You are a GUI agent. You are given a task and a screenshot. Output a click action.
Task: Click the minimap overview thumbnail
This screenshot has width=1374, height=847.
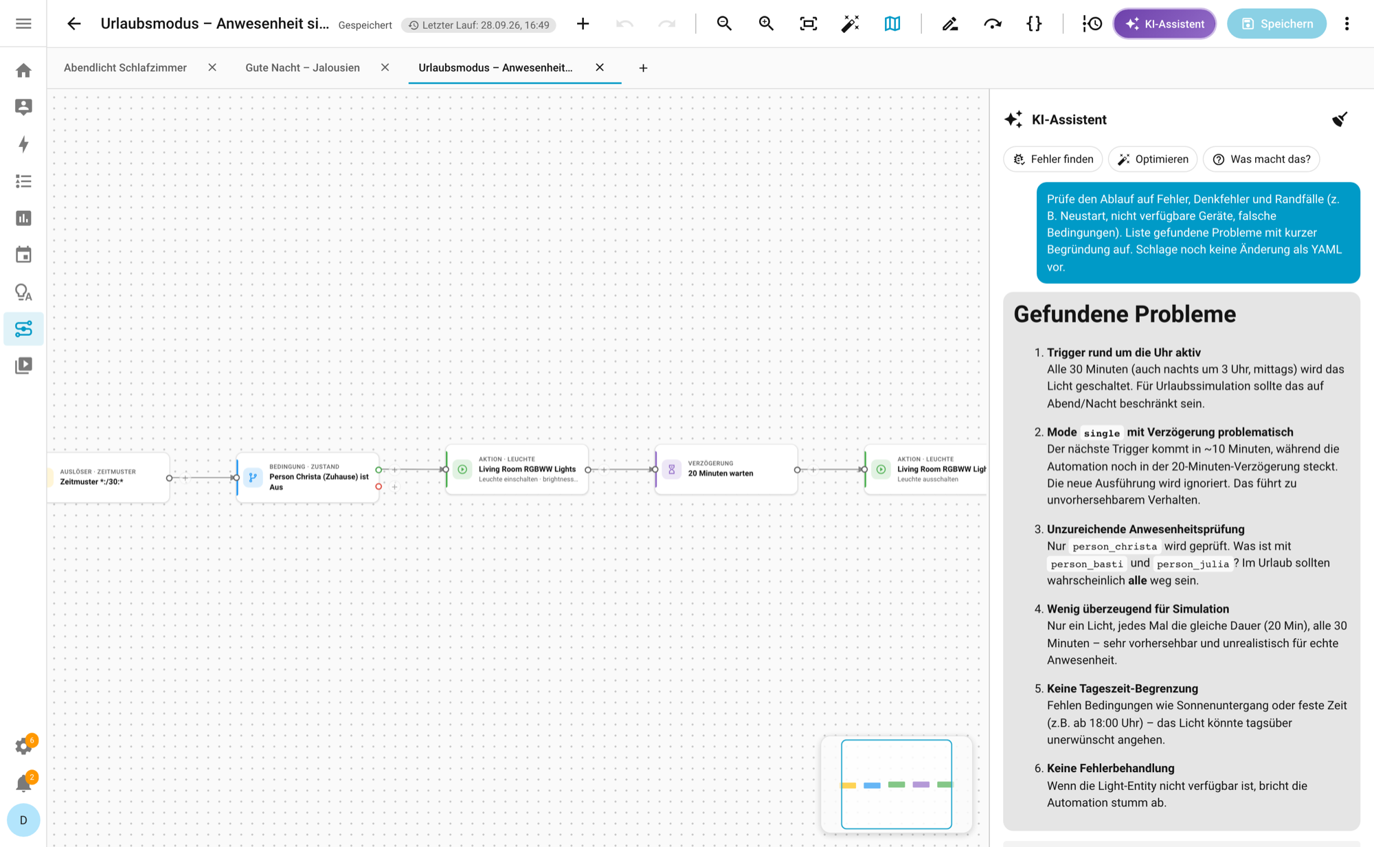(x=897, y=784)
